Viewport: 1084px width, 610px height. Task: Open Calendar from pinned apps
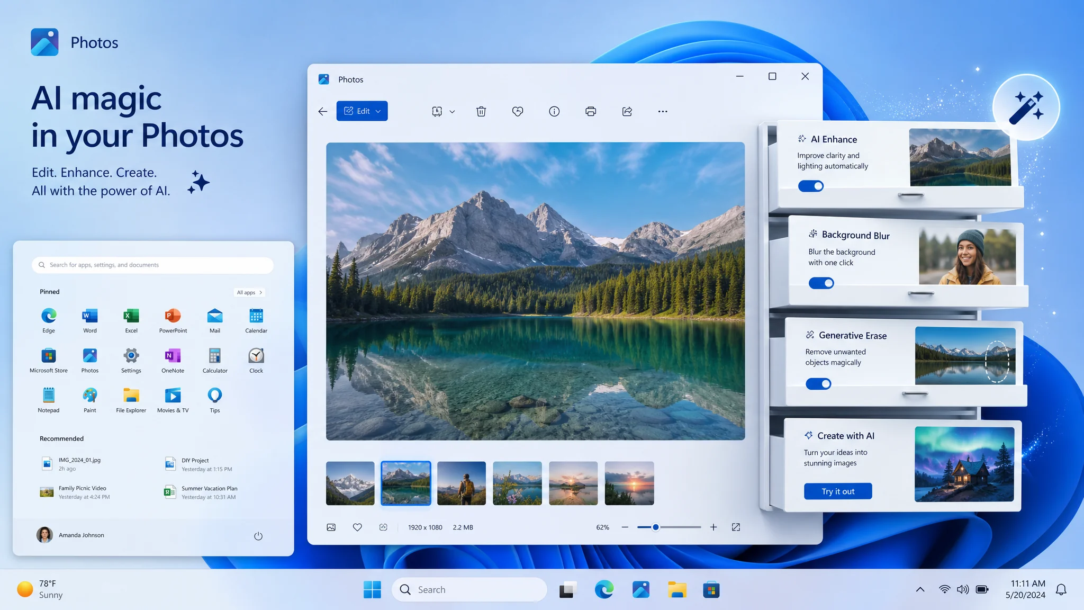[256, 320]
